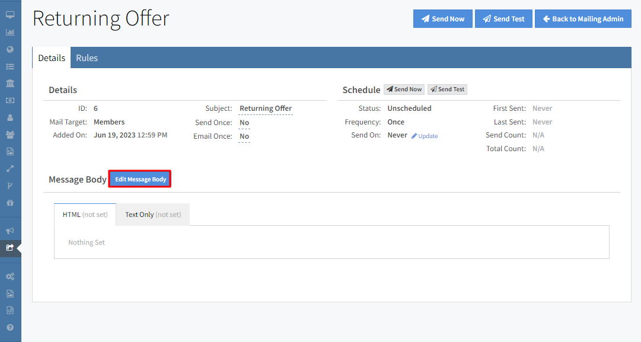Open the megaphone sidebar icon

click(x=10, y=231)
